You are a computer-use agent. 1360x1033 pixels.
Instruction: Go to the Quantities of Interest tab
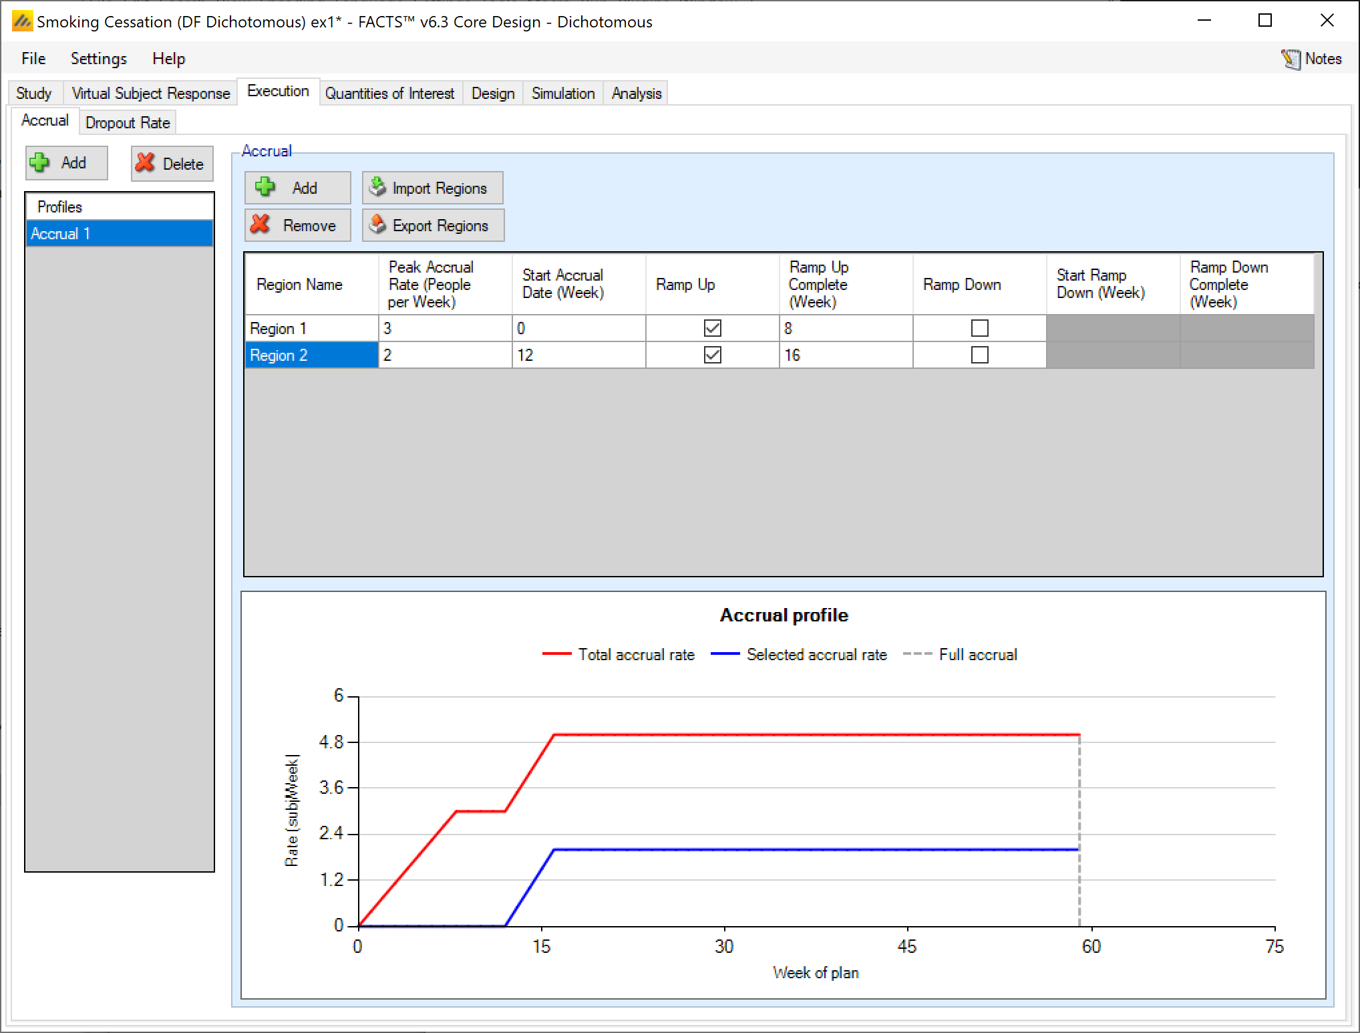pyautogui.click(x=389, y=94)
